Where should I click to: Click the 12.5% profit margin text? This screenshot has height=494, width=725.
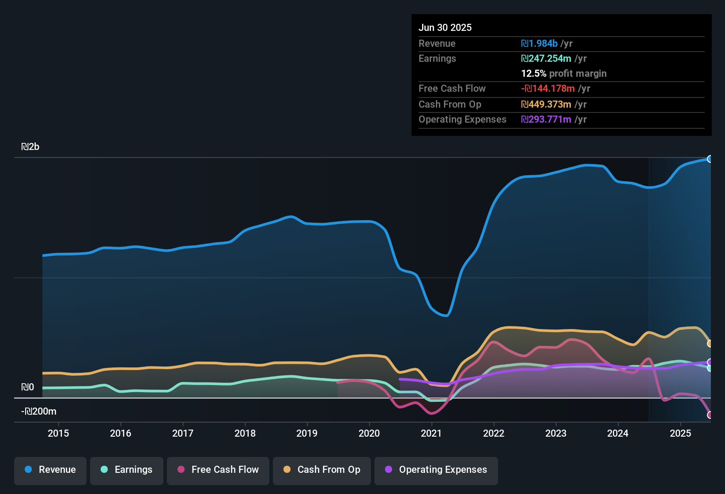(564, 73)
